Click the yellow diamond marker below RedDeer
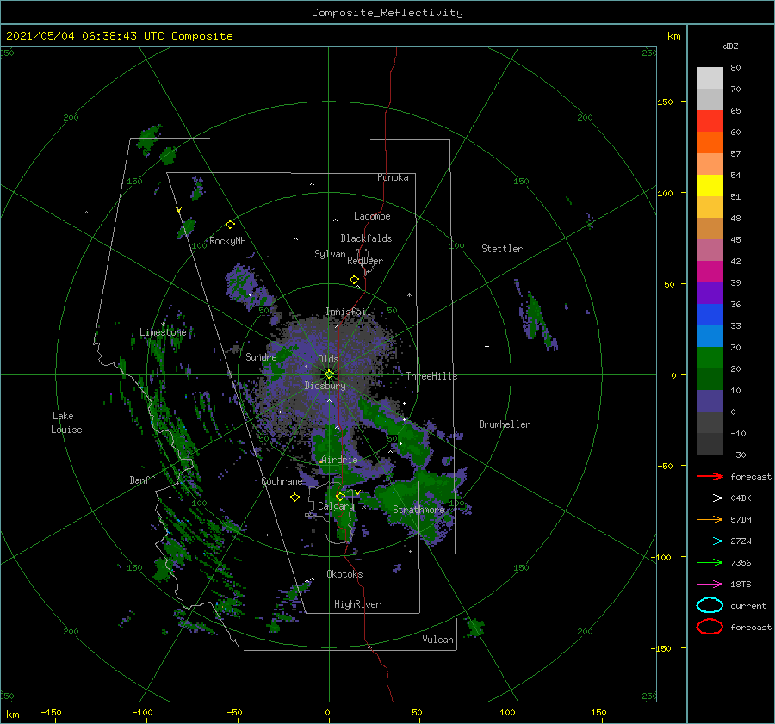 pos(355,280)
